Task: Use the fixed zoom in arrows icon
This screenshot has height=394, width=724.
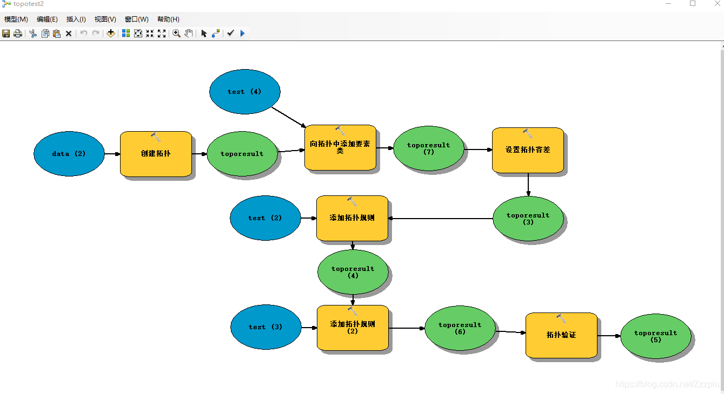Action: click(x=150, y=33)
